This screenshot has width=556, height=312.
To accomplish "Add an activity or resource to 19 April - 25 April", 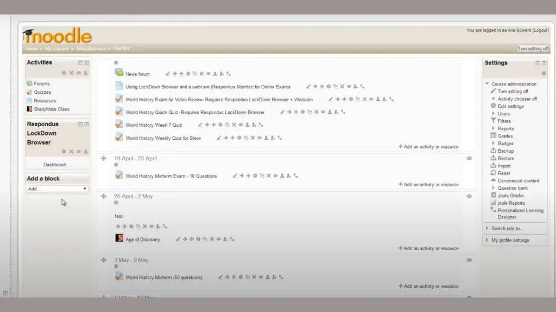I will point(428,184).
